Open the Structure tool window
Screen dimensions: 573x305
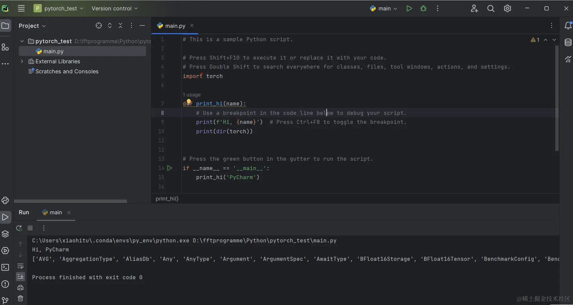pyautogui.click(x=5, y=47)
